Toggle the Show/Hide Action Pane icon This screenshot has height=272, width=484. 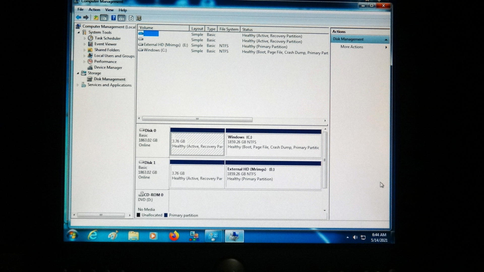click(x=122, y=18)
